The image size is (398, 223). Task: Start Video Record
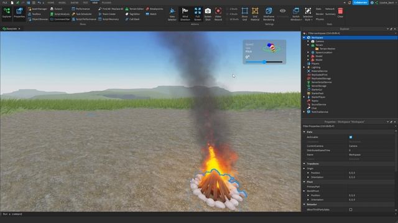coord(218,14)
